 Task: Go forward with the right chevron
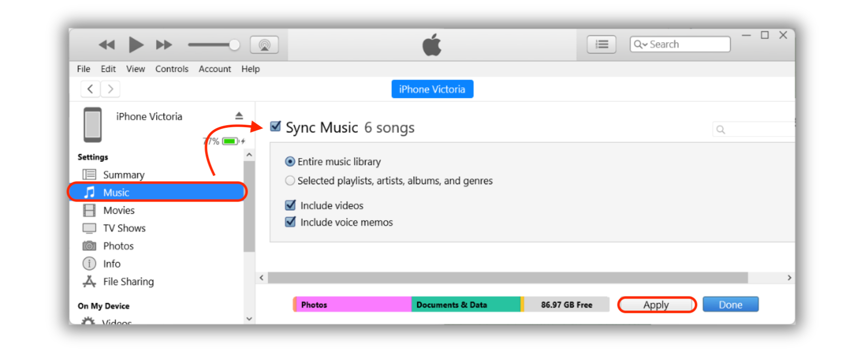110,89
